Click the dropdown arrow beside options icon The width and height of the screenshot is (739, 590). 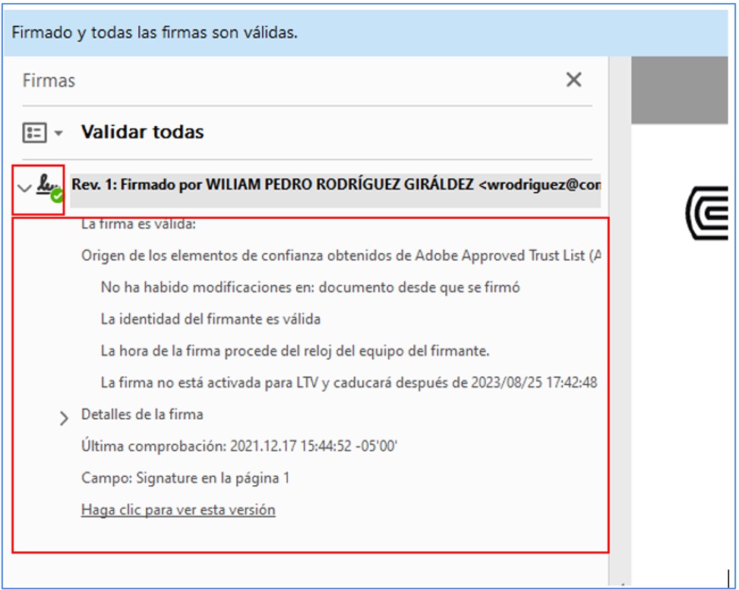[x=58, y=134]
